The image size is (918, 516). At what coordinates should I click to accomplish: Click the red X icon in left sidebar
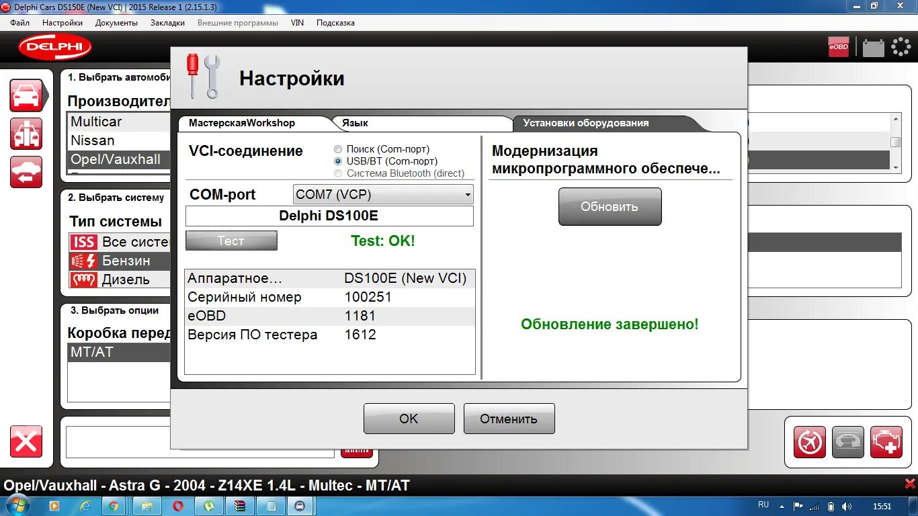26,441
